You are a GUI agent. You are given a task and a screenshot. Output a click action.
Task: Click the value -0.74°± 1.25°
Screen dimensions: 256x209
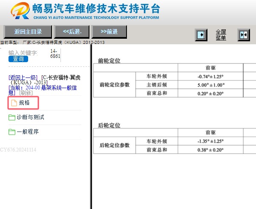click(x=210, y=76)
